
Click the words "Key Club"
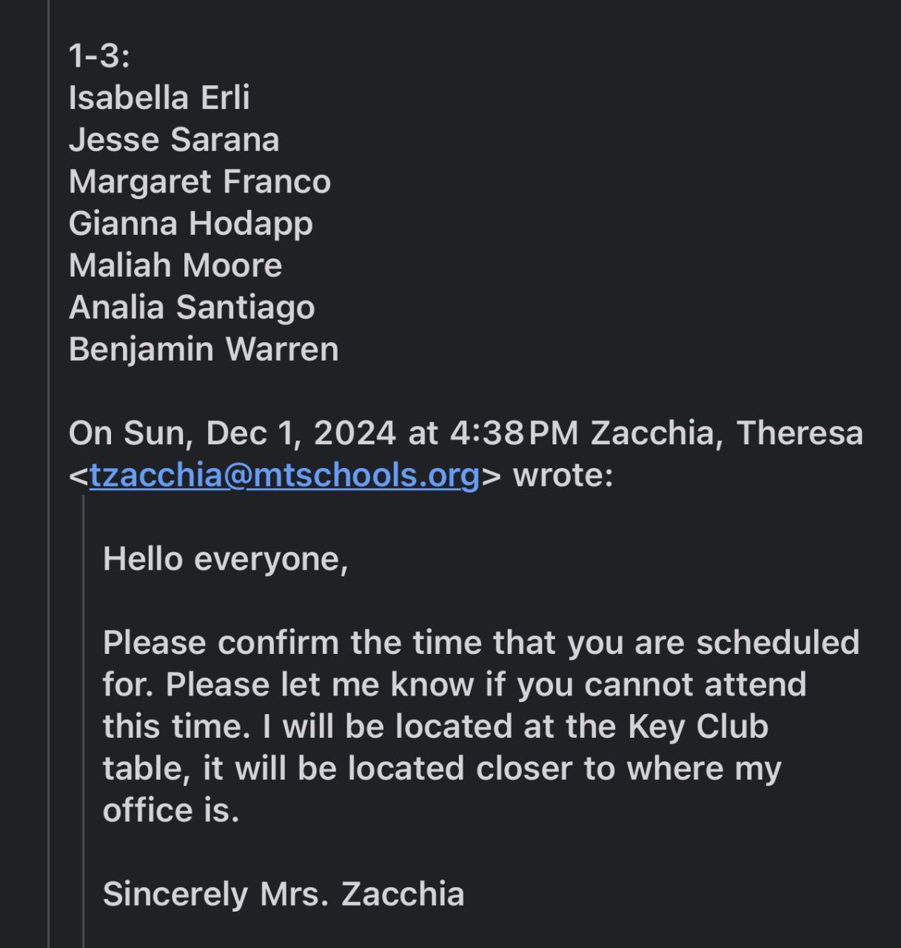tap(698, 727)
